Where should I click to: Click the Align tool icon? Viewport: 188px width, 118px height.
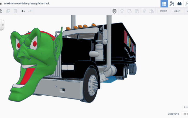tap(144, 11)
